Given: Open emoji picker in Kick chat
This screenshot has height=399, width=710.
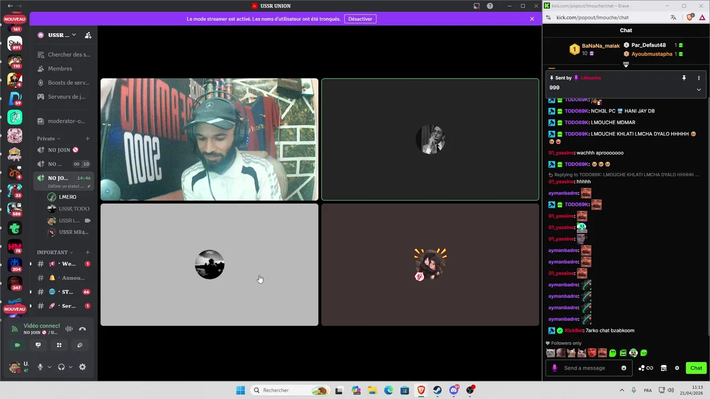Looking at the screenshot, I should pyautogui.click(x=624, y=368).
